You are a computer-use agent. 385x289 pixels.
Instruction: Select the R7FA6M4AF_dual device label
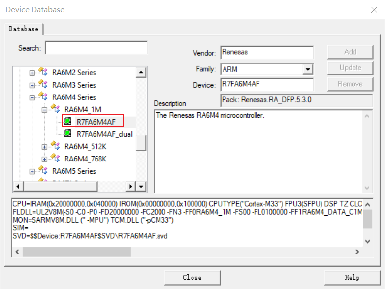click(105, 134)
